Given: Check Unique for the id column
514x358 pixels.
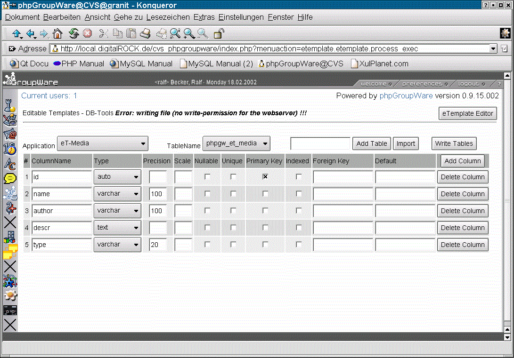Looking at the screenshot, I should click(x=233, y=177).
